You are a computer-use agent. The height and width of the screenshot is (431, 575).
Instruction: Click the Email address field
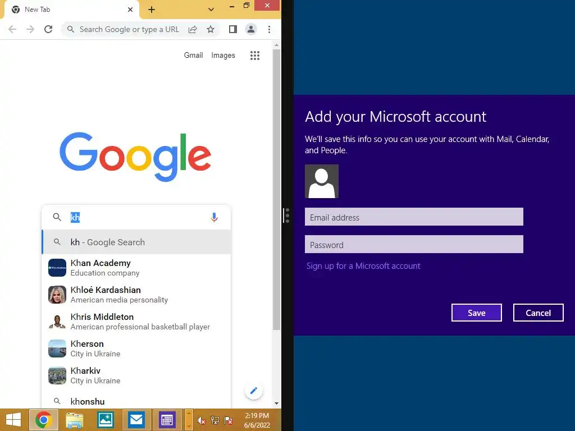point(414,217)
